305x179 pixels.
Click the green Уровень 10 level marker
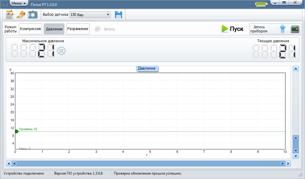point(17,131)
